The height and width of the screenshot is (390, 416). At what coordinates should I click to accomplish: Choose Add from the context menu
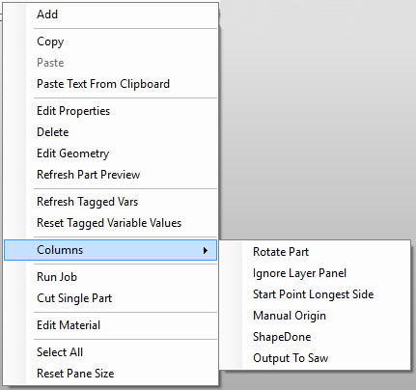pos(110,14)
